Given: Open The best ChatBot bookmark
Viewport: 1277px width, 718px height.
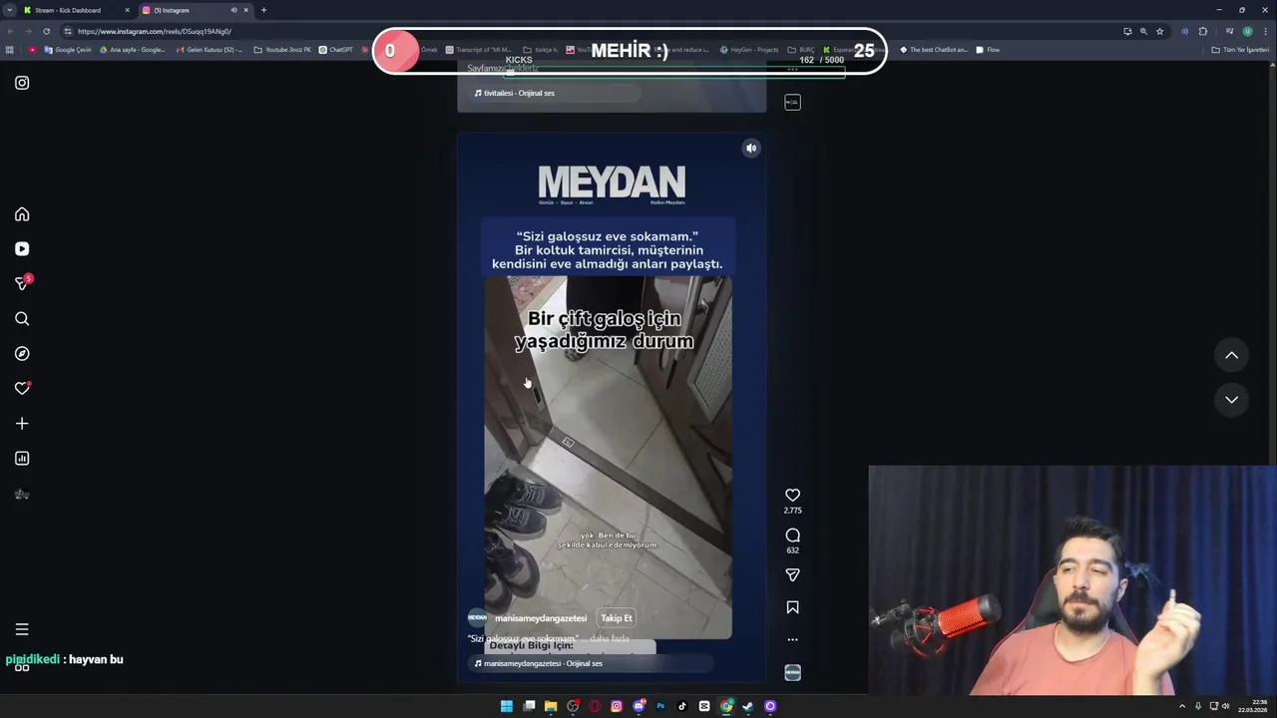Looking at the screenshot, I should pyautogui.click(x=934, y=50).
